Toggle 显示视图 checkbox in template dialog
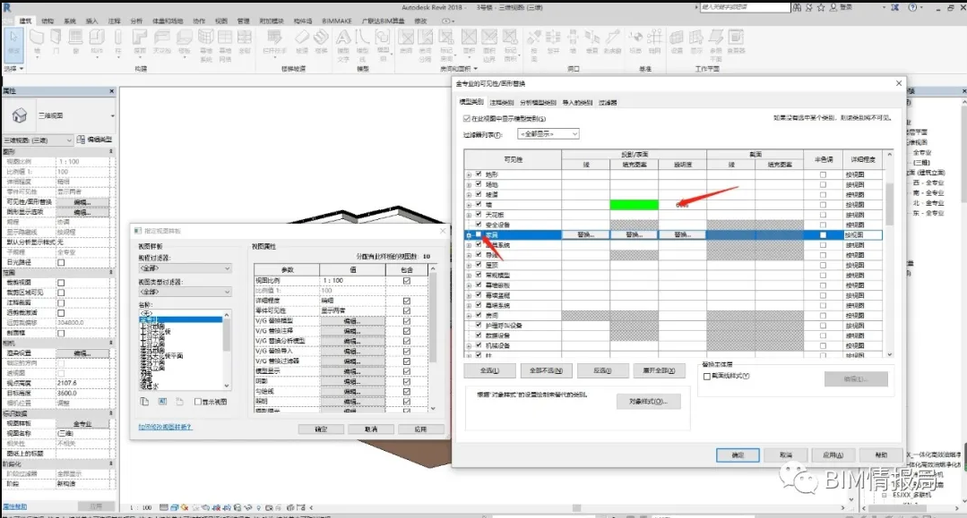This screenshot has height=518, width=967. point(197,402)
